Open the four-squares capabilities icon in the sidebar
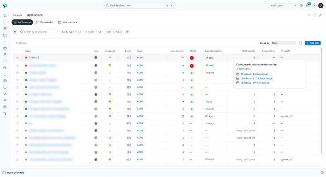The width and height of the screenshot is (326, 177). (x=5, y=29)
